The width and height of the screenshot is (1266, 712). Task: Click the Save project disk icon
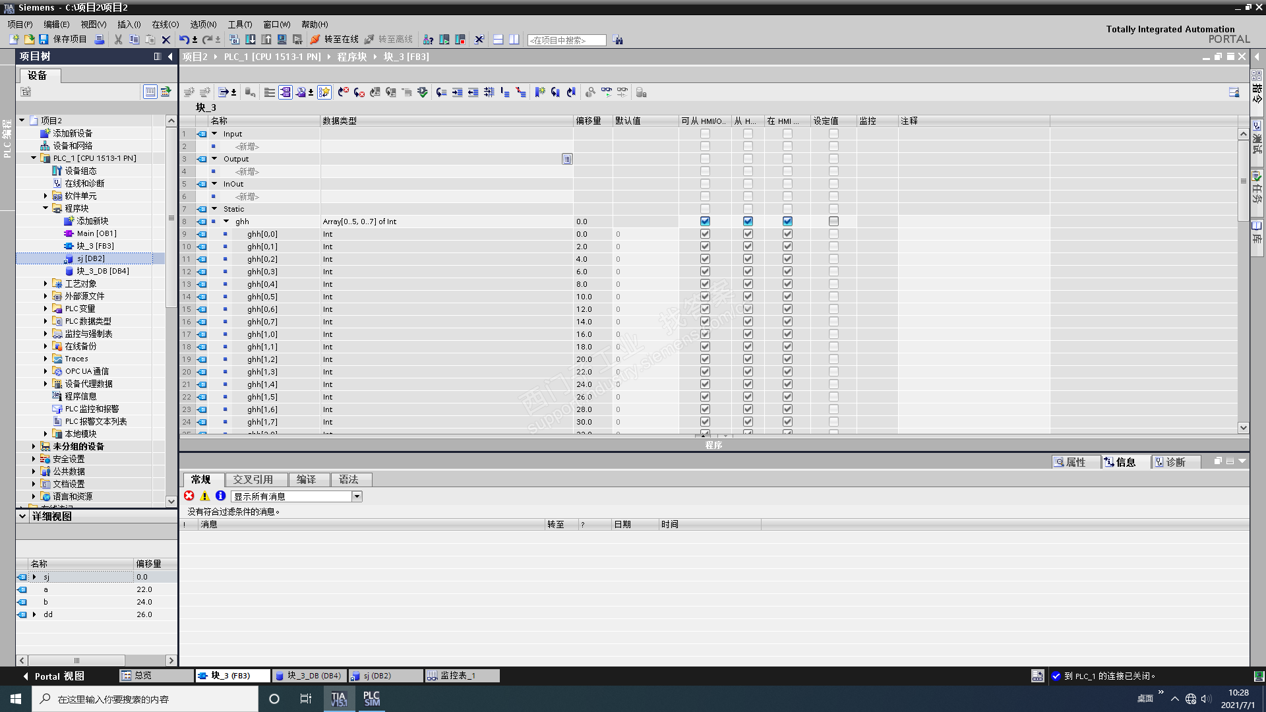44,40
